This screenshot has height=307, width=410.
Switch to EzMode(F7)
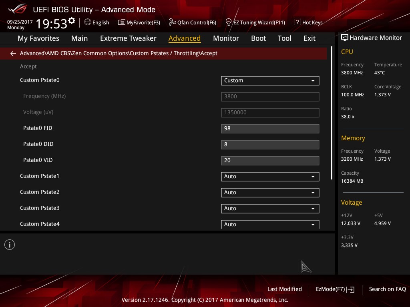(x=335, y=289)
